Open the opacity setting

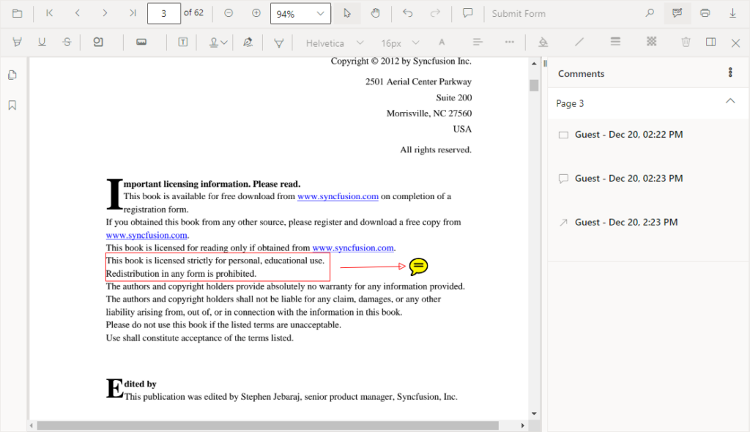651,42
